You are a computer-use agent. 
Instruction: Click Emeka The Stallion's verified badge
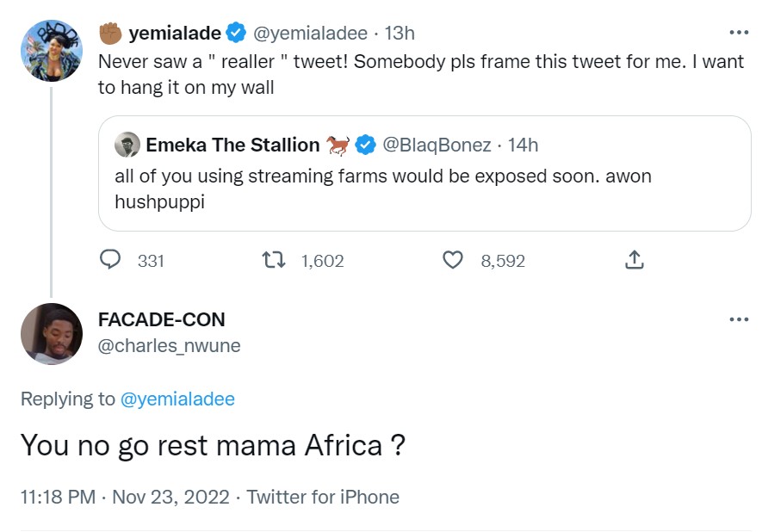click(366, 145)
